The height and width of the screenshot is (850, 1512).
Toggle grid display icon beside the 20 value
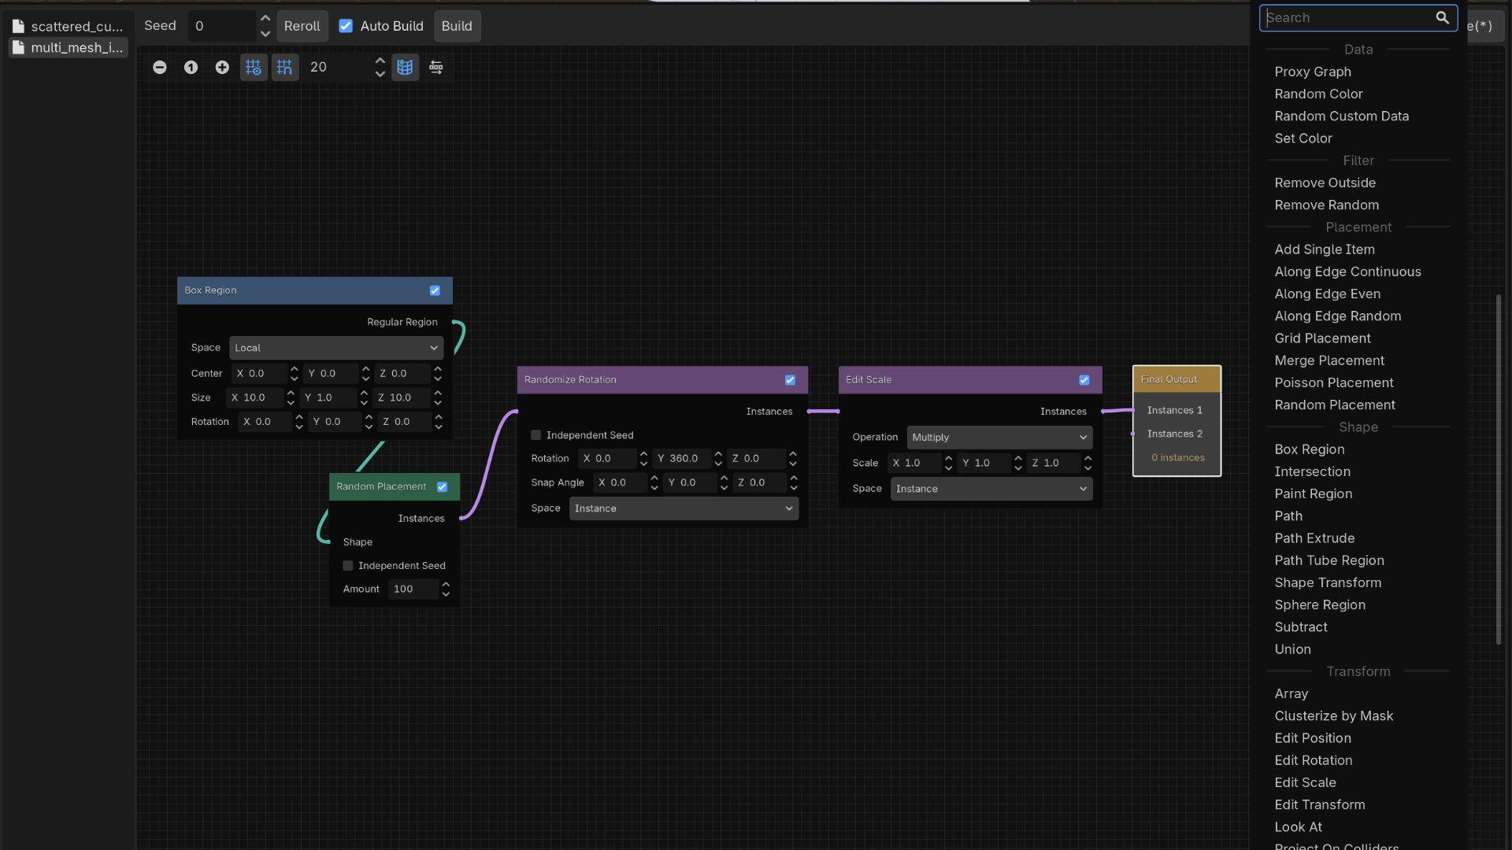click(x=405, y=68)
